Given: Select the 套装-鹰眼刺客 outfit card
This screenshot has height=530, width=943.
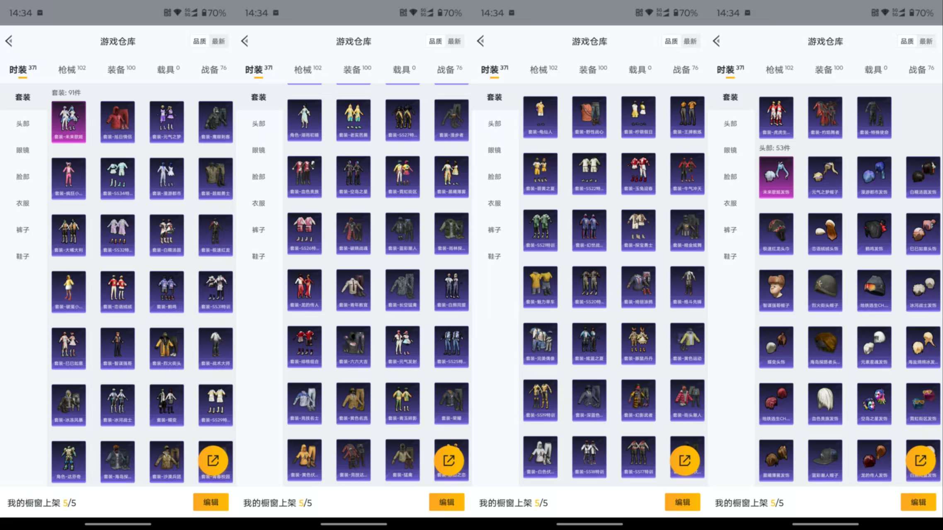Looking at the screenshot, I should coord(216,121).
